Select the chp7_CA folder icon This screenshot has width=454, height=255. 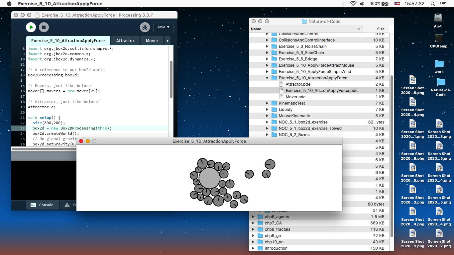[260, 223]
